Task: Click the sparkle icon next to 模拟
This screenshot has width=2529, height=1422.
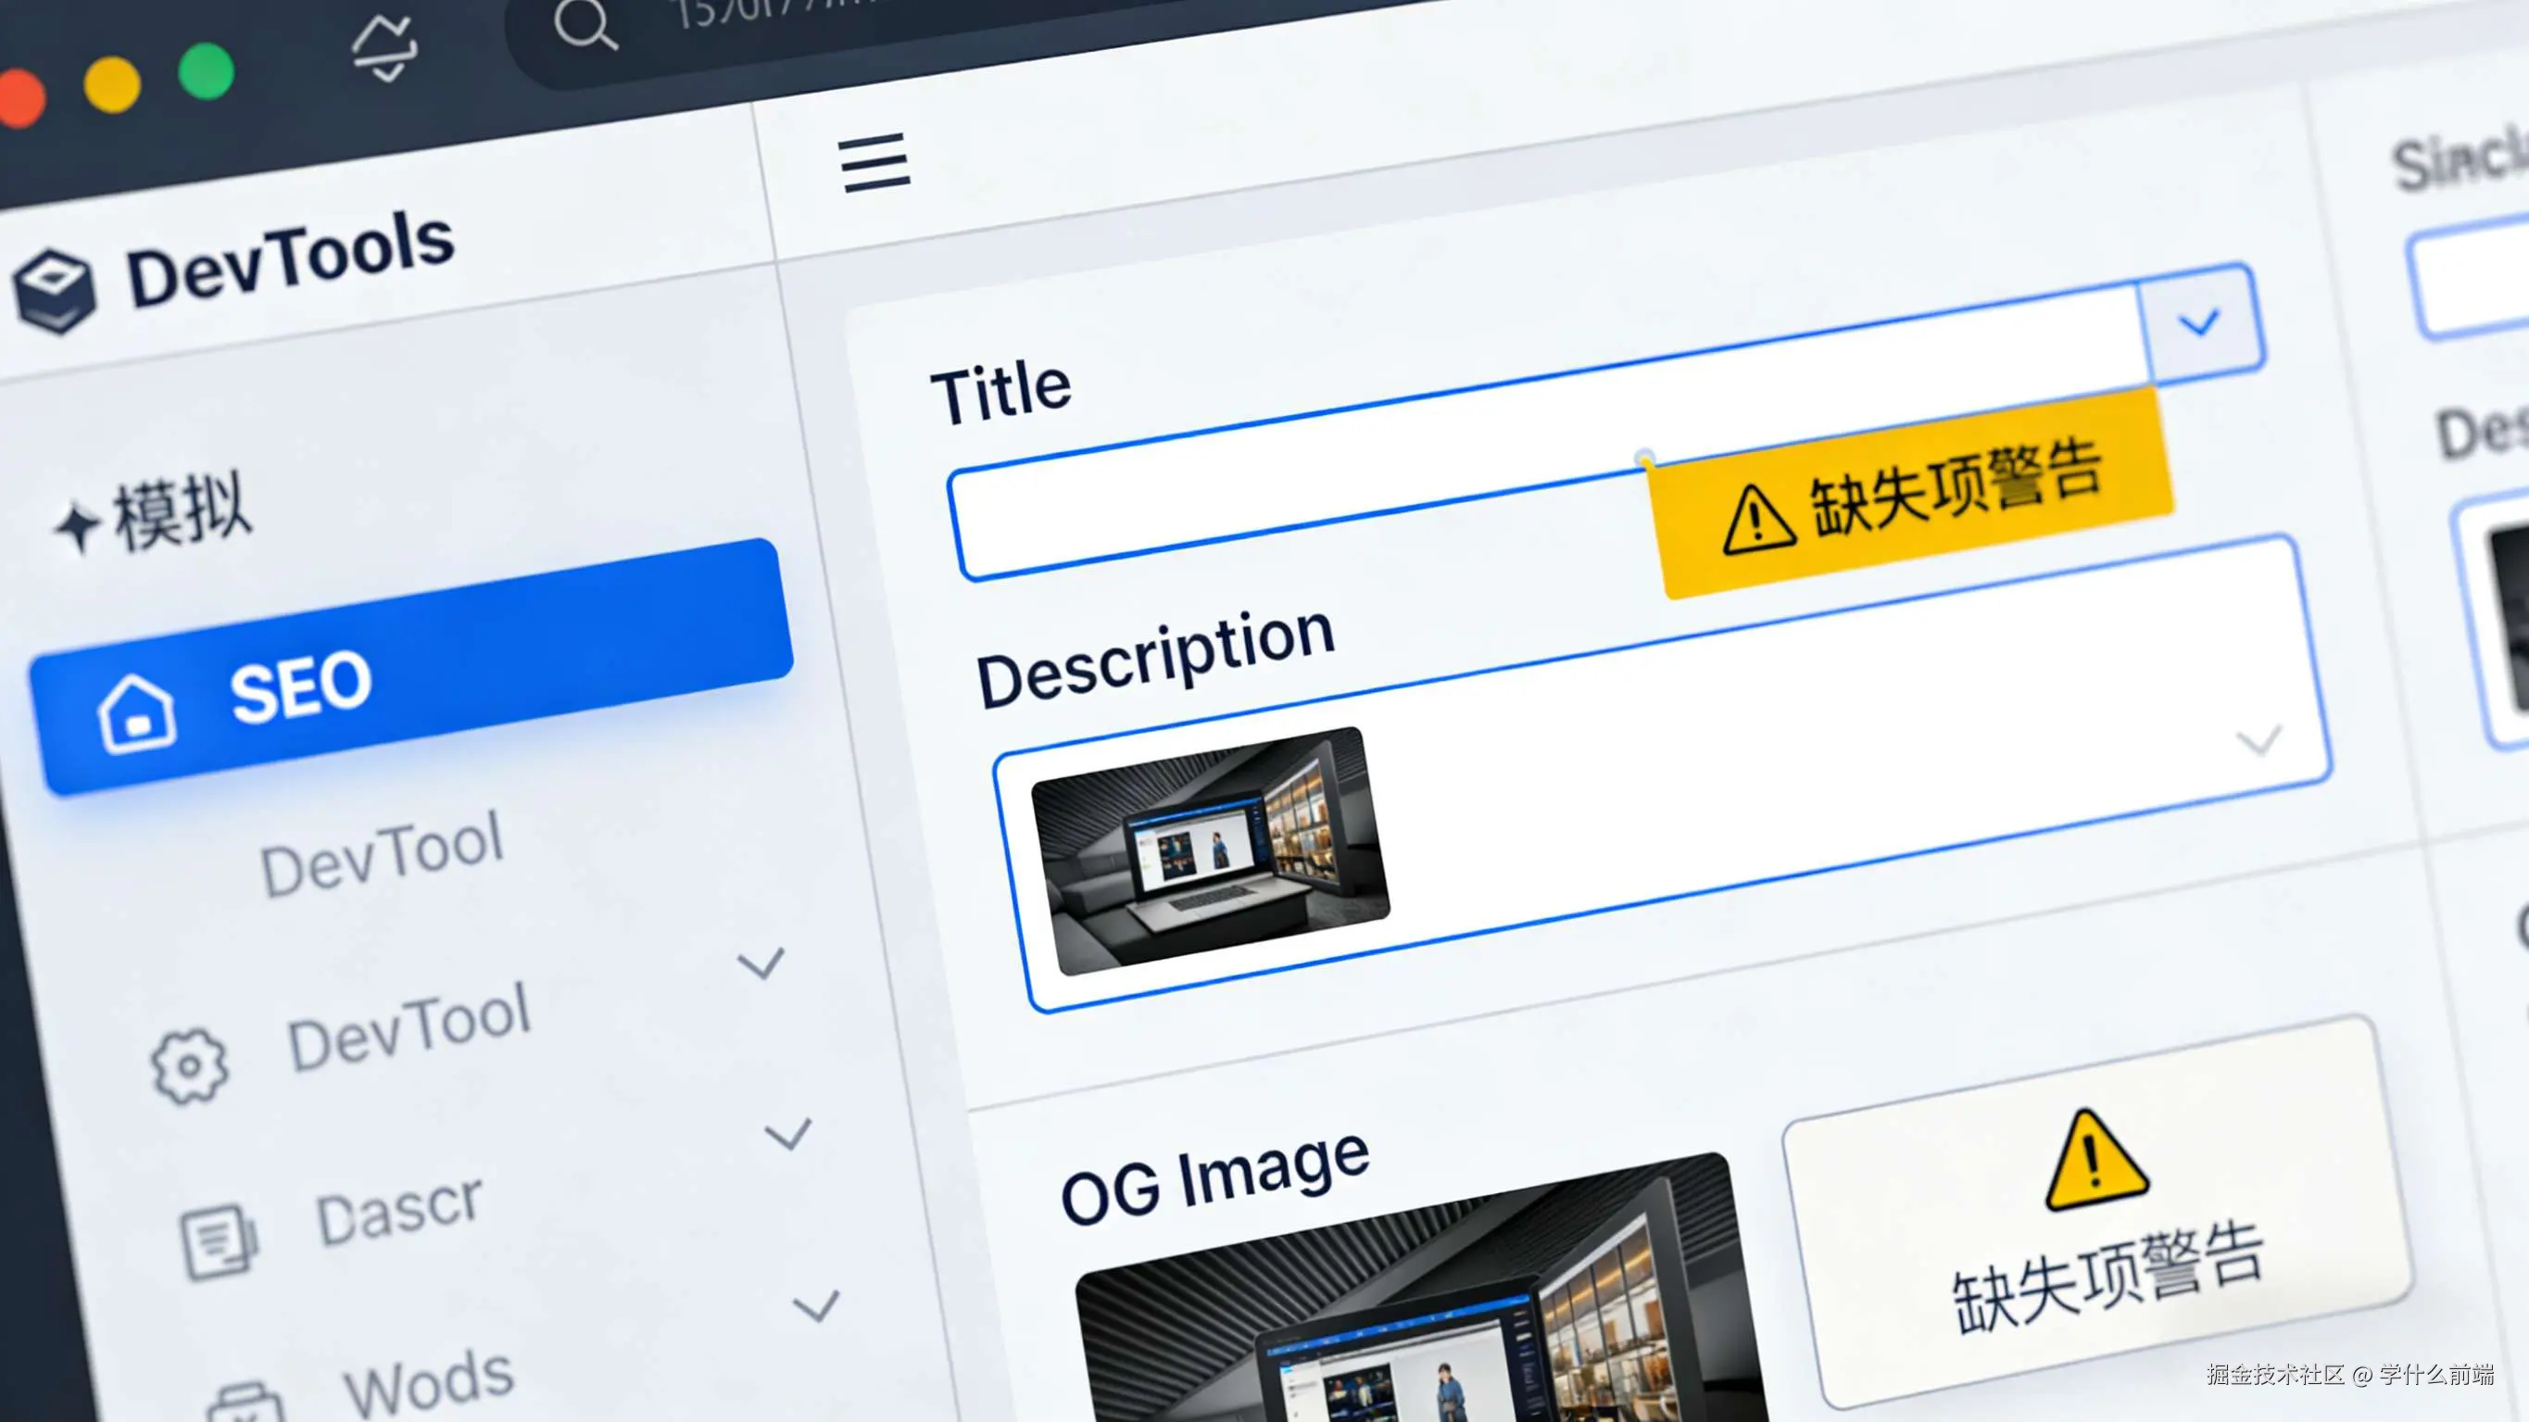Action: coord(77,525)
